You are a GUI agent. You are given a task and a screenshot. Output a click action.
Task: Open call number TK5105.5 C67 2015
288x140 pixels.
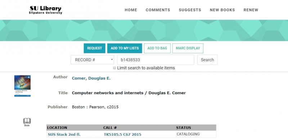click(x=122, y=135)
